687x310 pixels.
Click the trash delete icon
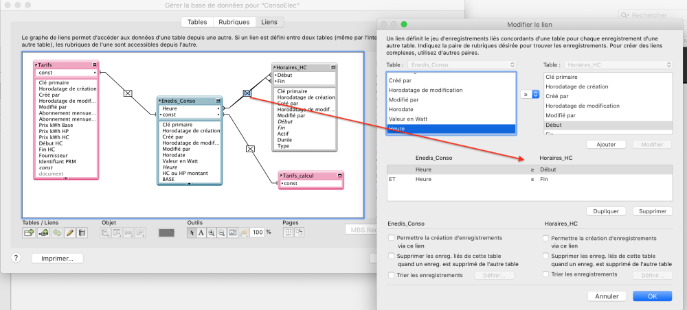pos(82,233)
